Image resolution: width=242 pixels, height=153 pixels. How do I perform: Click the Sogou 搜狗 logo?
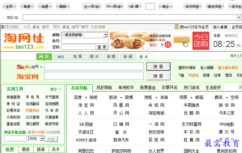coord(28,67)
